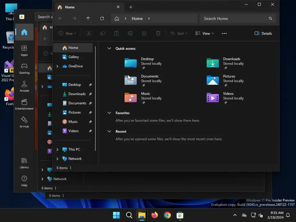Open the Sort dropdown menu
This screenshot has height=222, width=296.
(179, 34)
